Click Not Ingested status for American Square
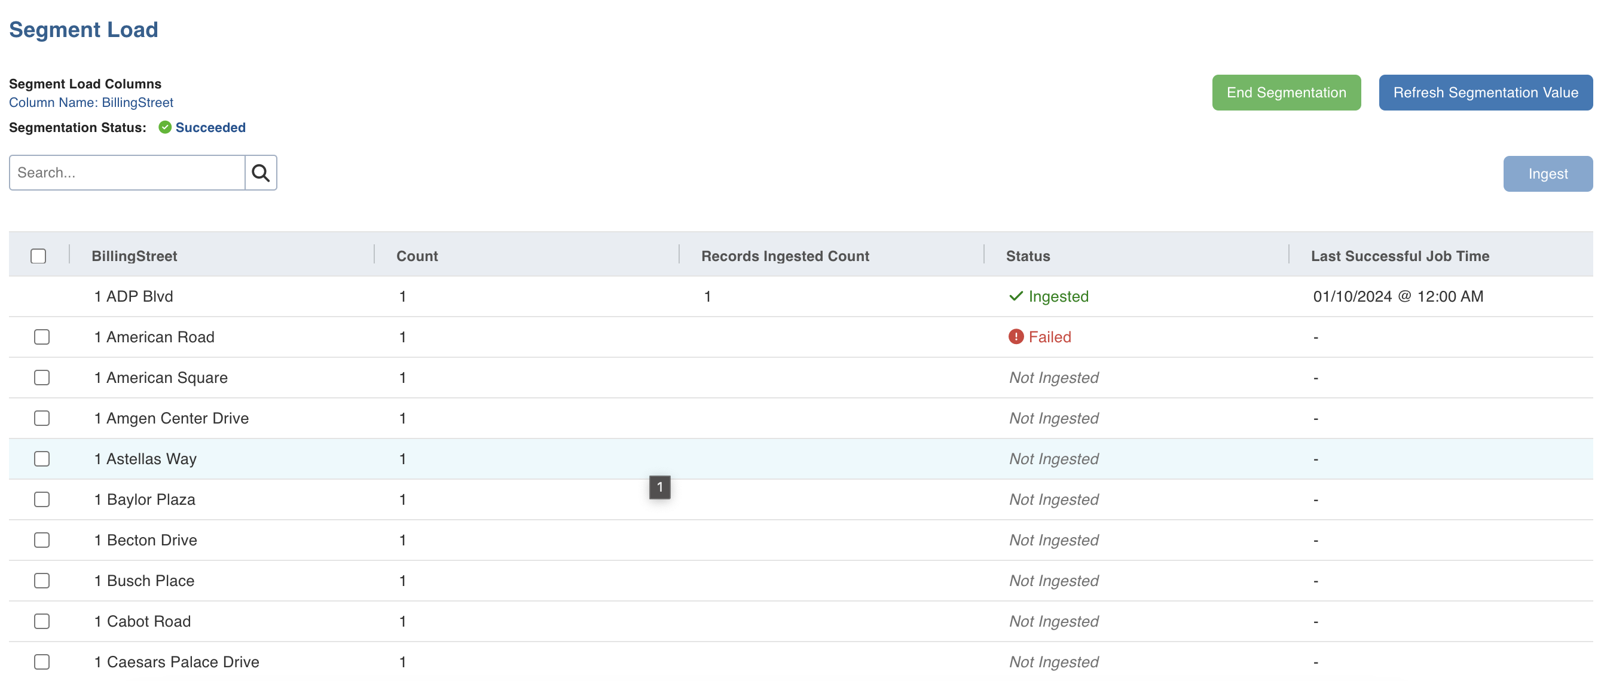This screenshot has width=1607, height=681. coord(1053,378)
